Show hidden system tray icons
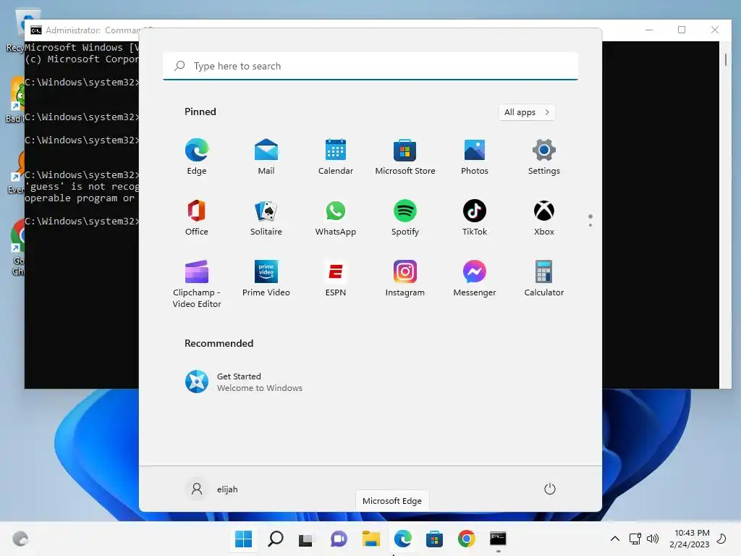 615,539
